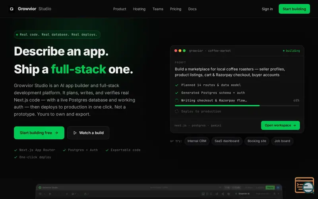This screenshot has width=318, height=199.
Task: Click the checkmark beside Planned 14 routes
Action: pos(176,85)
